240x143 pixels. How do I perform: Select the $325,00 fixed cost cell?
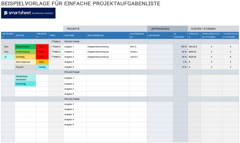coord(194,57)
